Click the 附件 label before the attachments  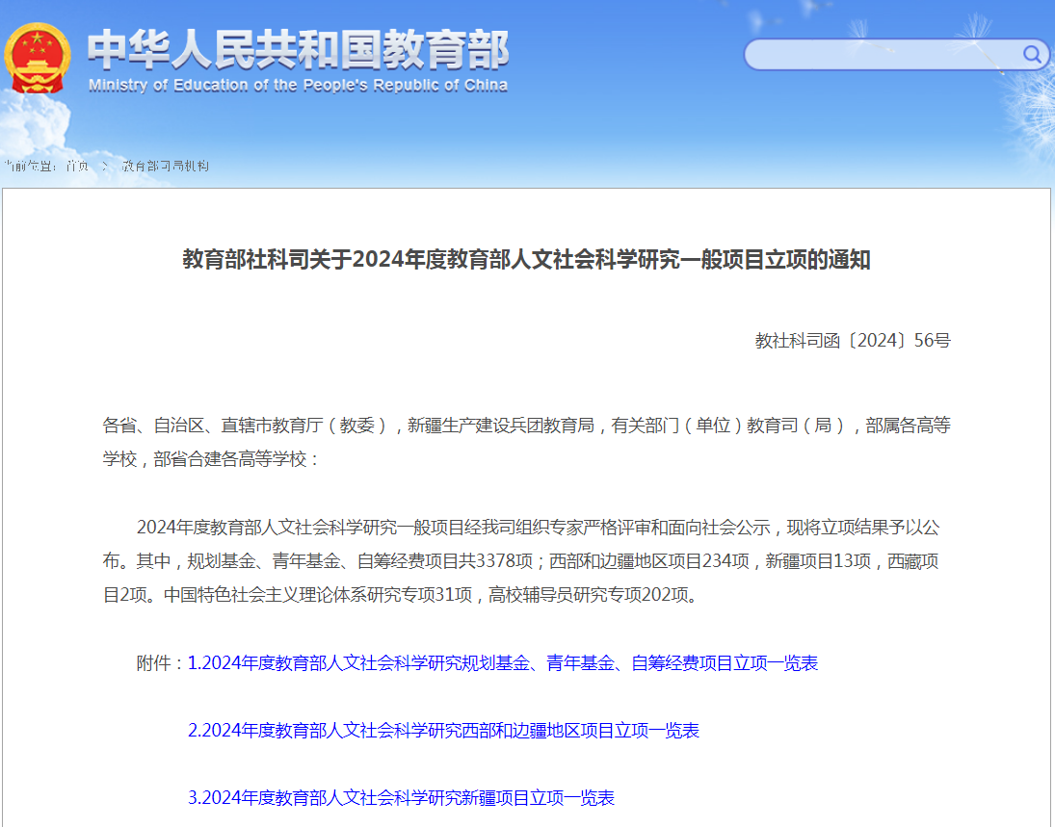(x=159, y=663)
